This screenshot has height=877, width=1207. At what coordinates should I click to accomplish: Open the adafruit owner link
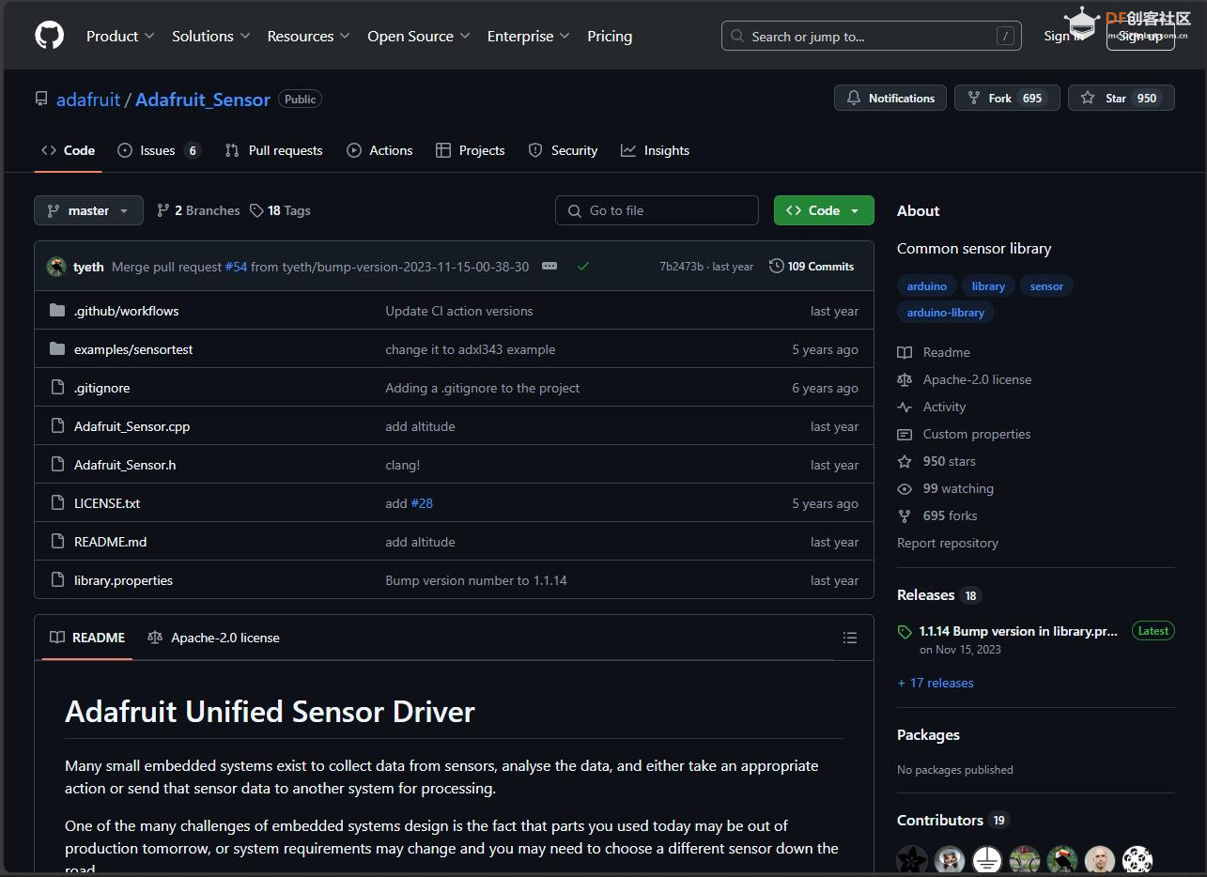88,99
